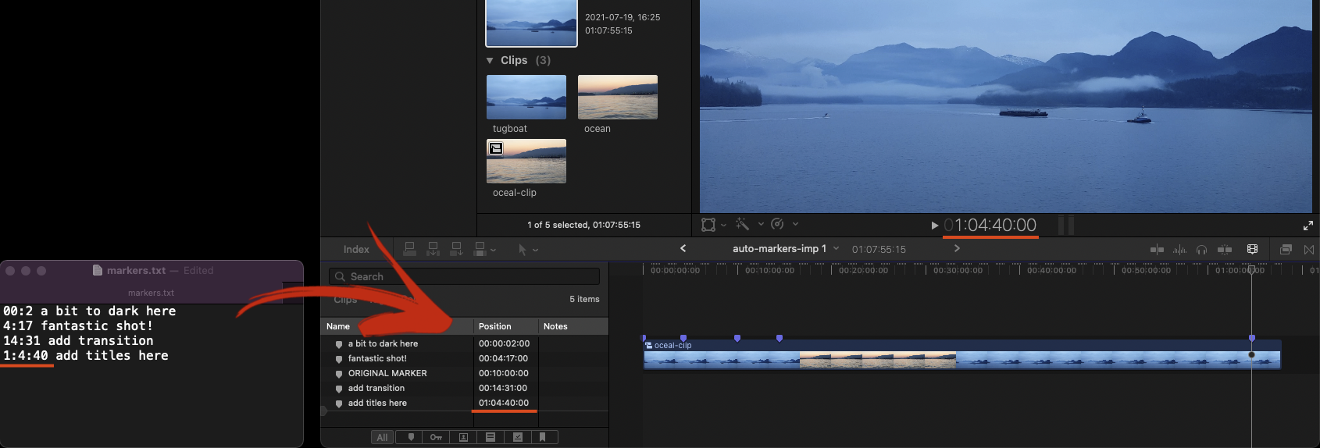The image size is (1320, 448).
Task: Click the connect clip to primary storyline icon
Action: click(409, 249)
